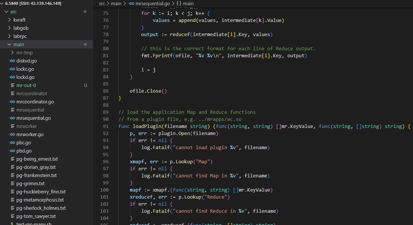Screen dimensions: 413x225
Task: Open pbd.go from the file tree
Action: [24, 151]
